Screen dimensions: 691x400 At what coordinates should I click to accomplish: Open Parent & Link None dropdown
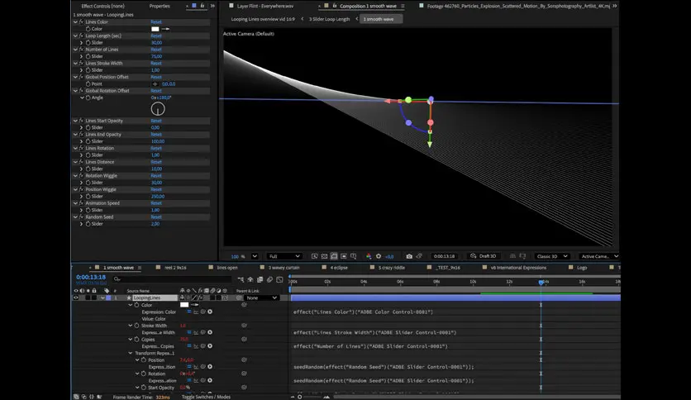tap(262, 298)
